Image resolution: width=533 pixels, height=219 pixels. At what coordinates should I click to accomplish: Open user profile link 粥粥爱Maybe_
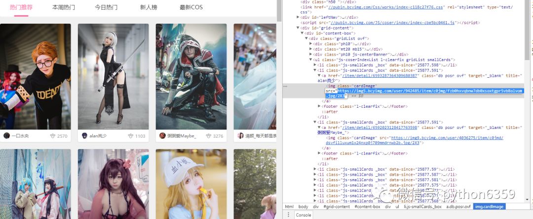click(x=182, y=136)
